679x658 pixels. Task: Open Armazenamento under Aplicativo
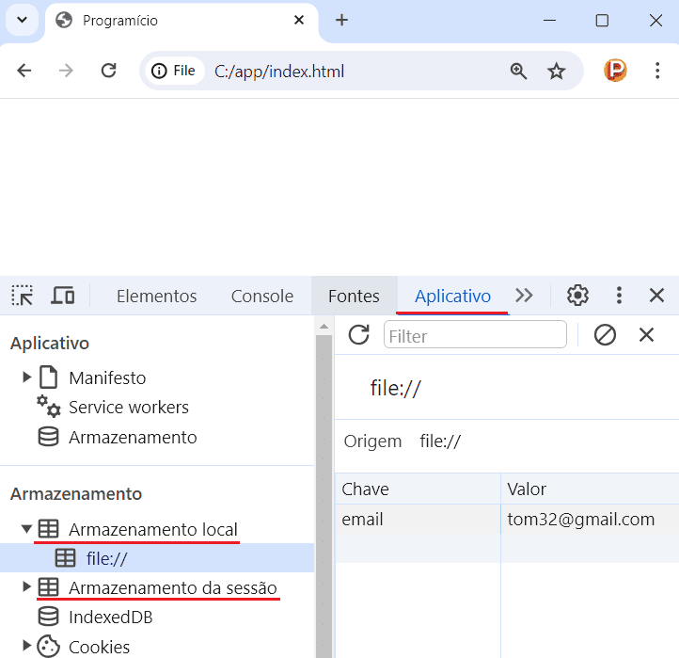click(x=133, y=438)
